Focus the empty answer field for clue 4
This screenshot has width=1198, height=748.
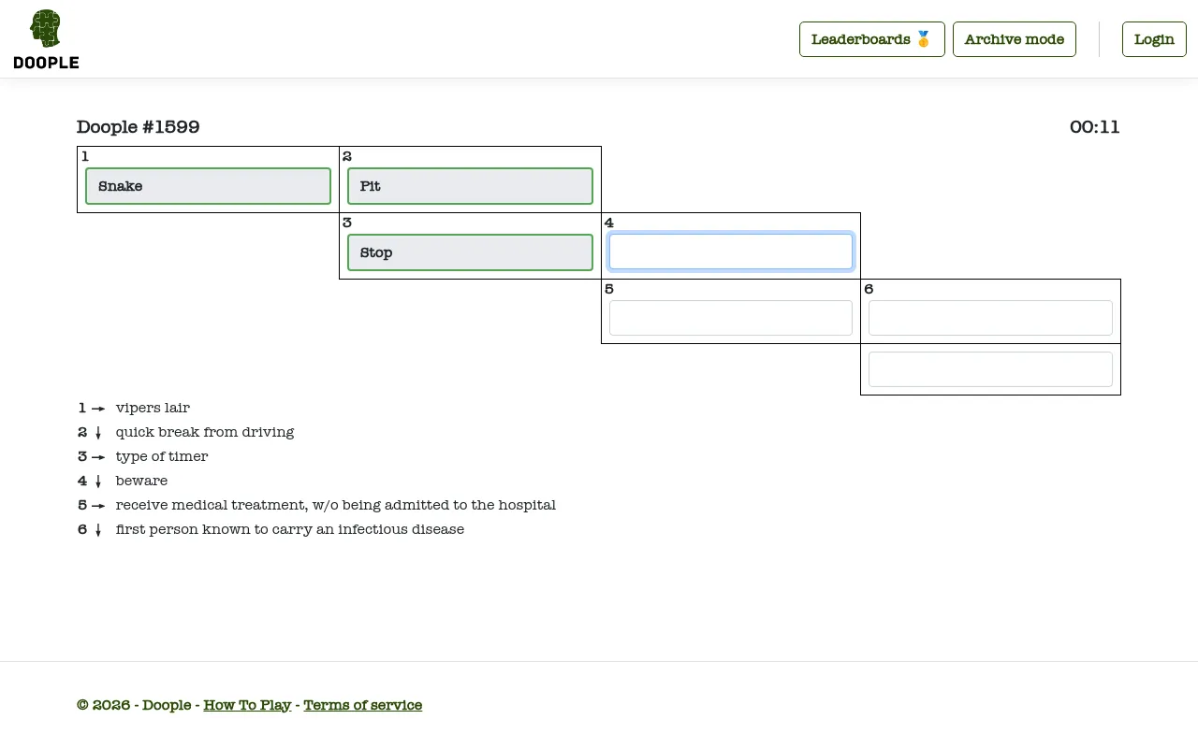pyautogui.click(x=730, y=252)
